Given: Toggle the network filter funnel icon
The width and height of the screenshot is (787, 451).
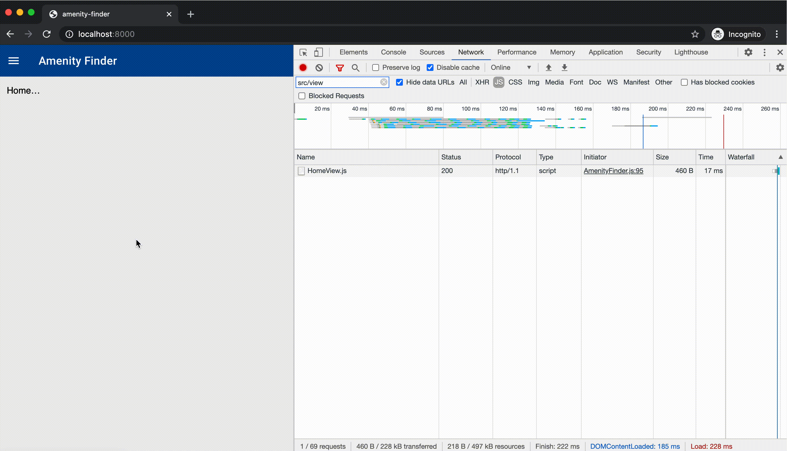Looking at the screenshot, I should [340, 68].
